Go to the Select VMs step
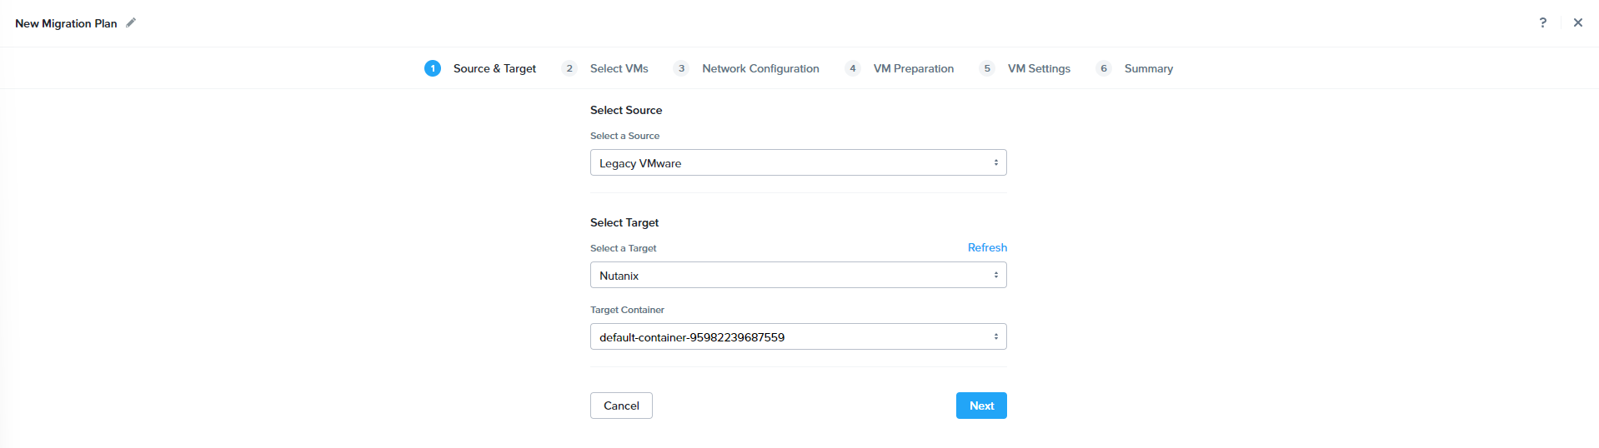The image size is (1599, 448). 619,68
